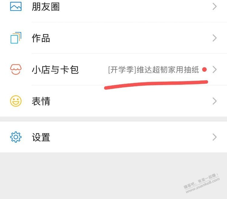Open the 设置 menu entry
The height and width of the screenshot is (199, 227).
coord(113,137)
